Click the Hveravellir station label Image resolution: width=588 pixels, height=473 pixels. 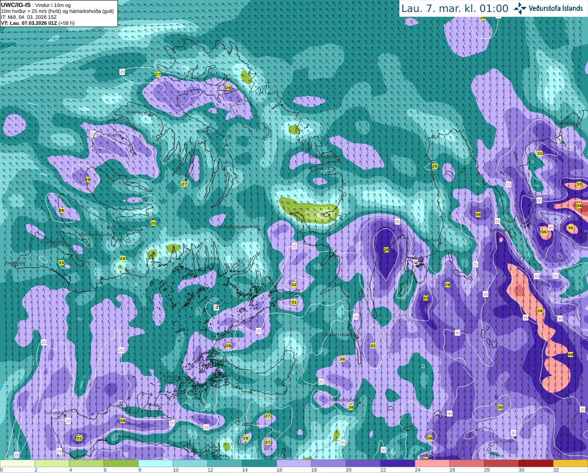click(504, 441)
